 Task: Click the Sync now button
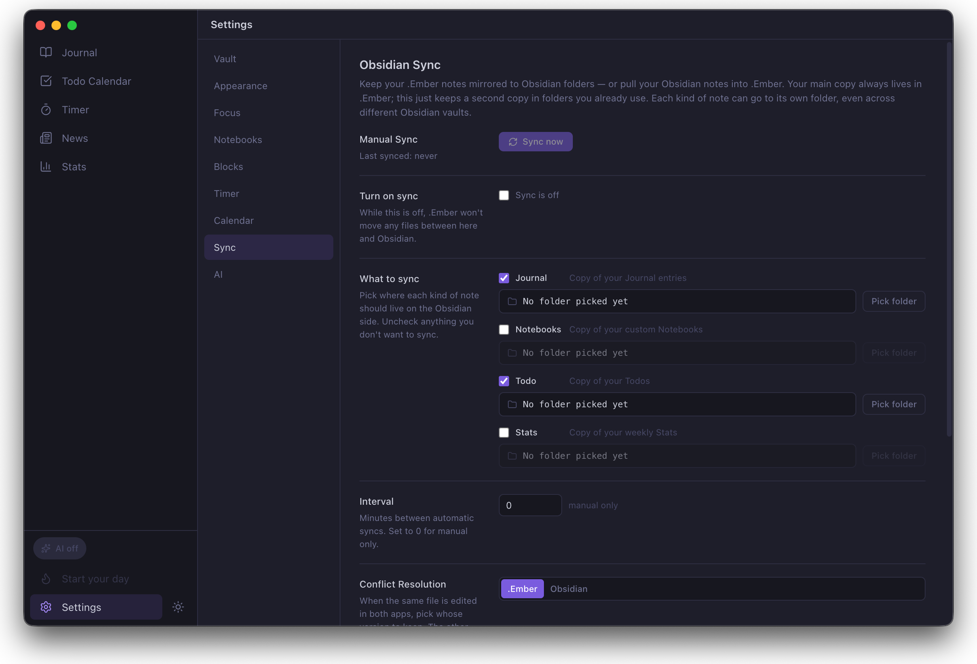[x=535, y=142]
